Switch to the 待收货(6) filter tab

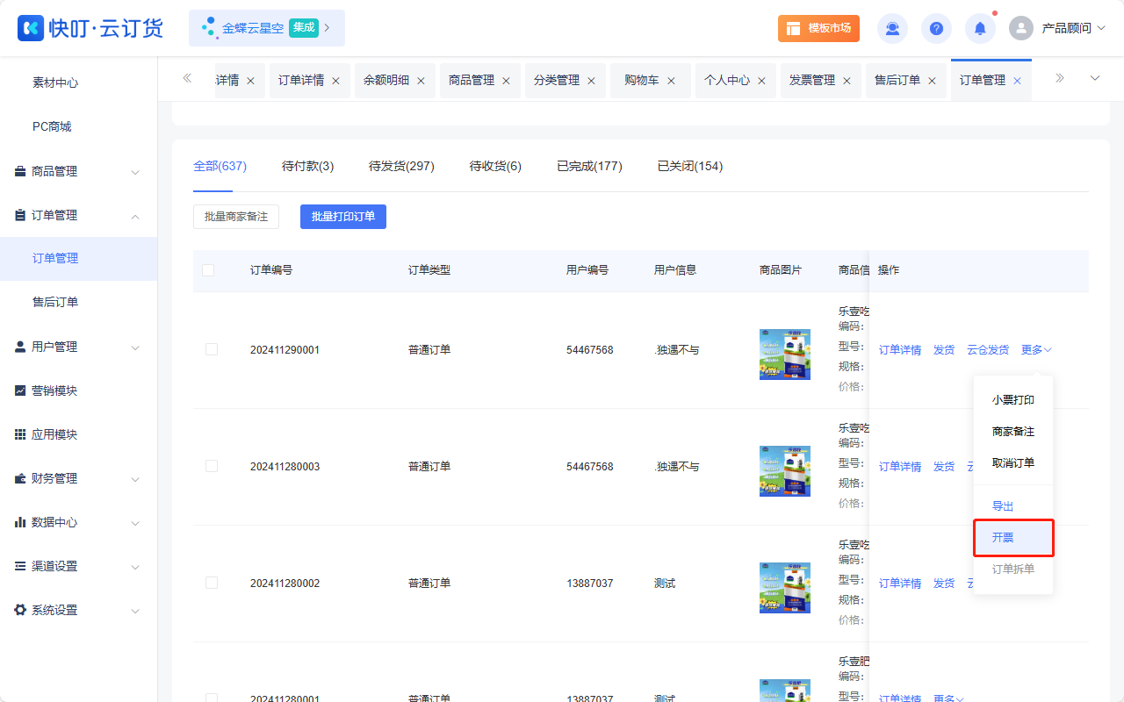pyautogui.click(x=495, y=166)
